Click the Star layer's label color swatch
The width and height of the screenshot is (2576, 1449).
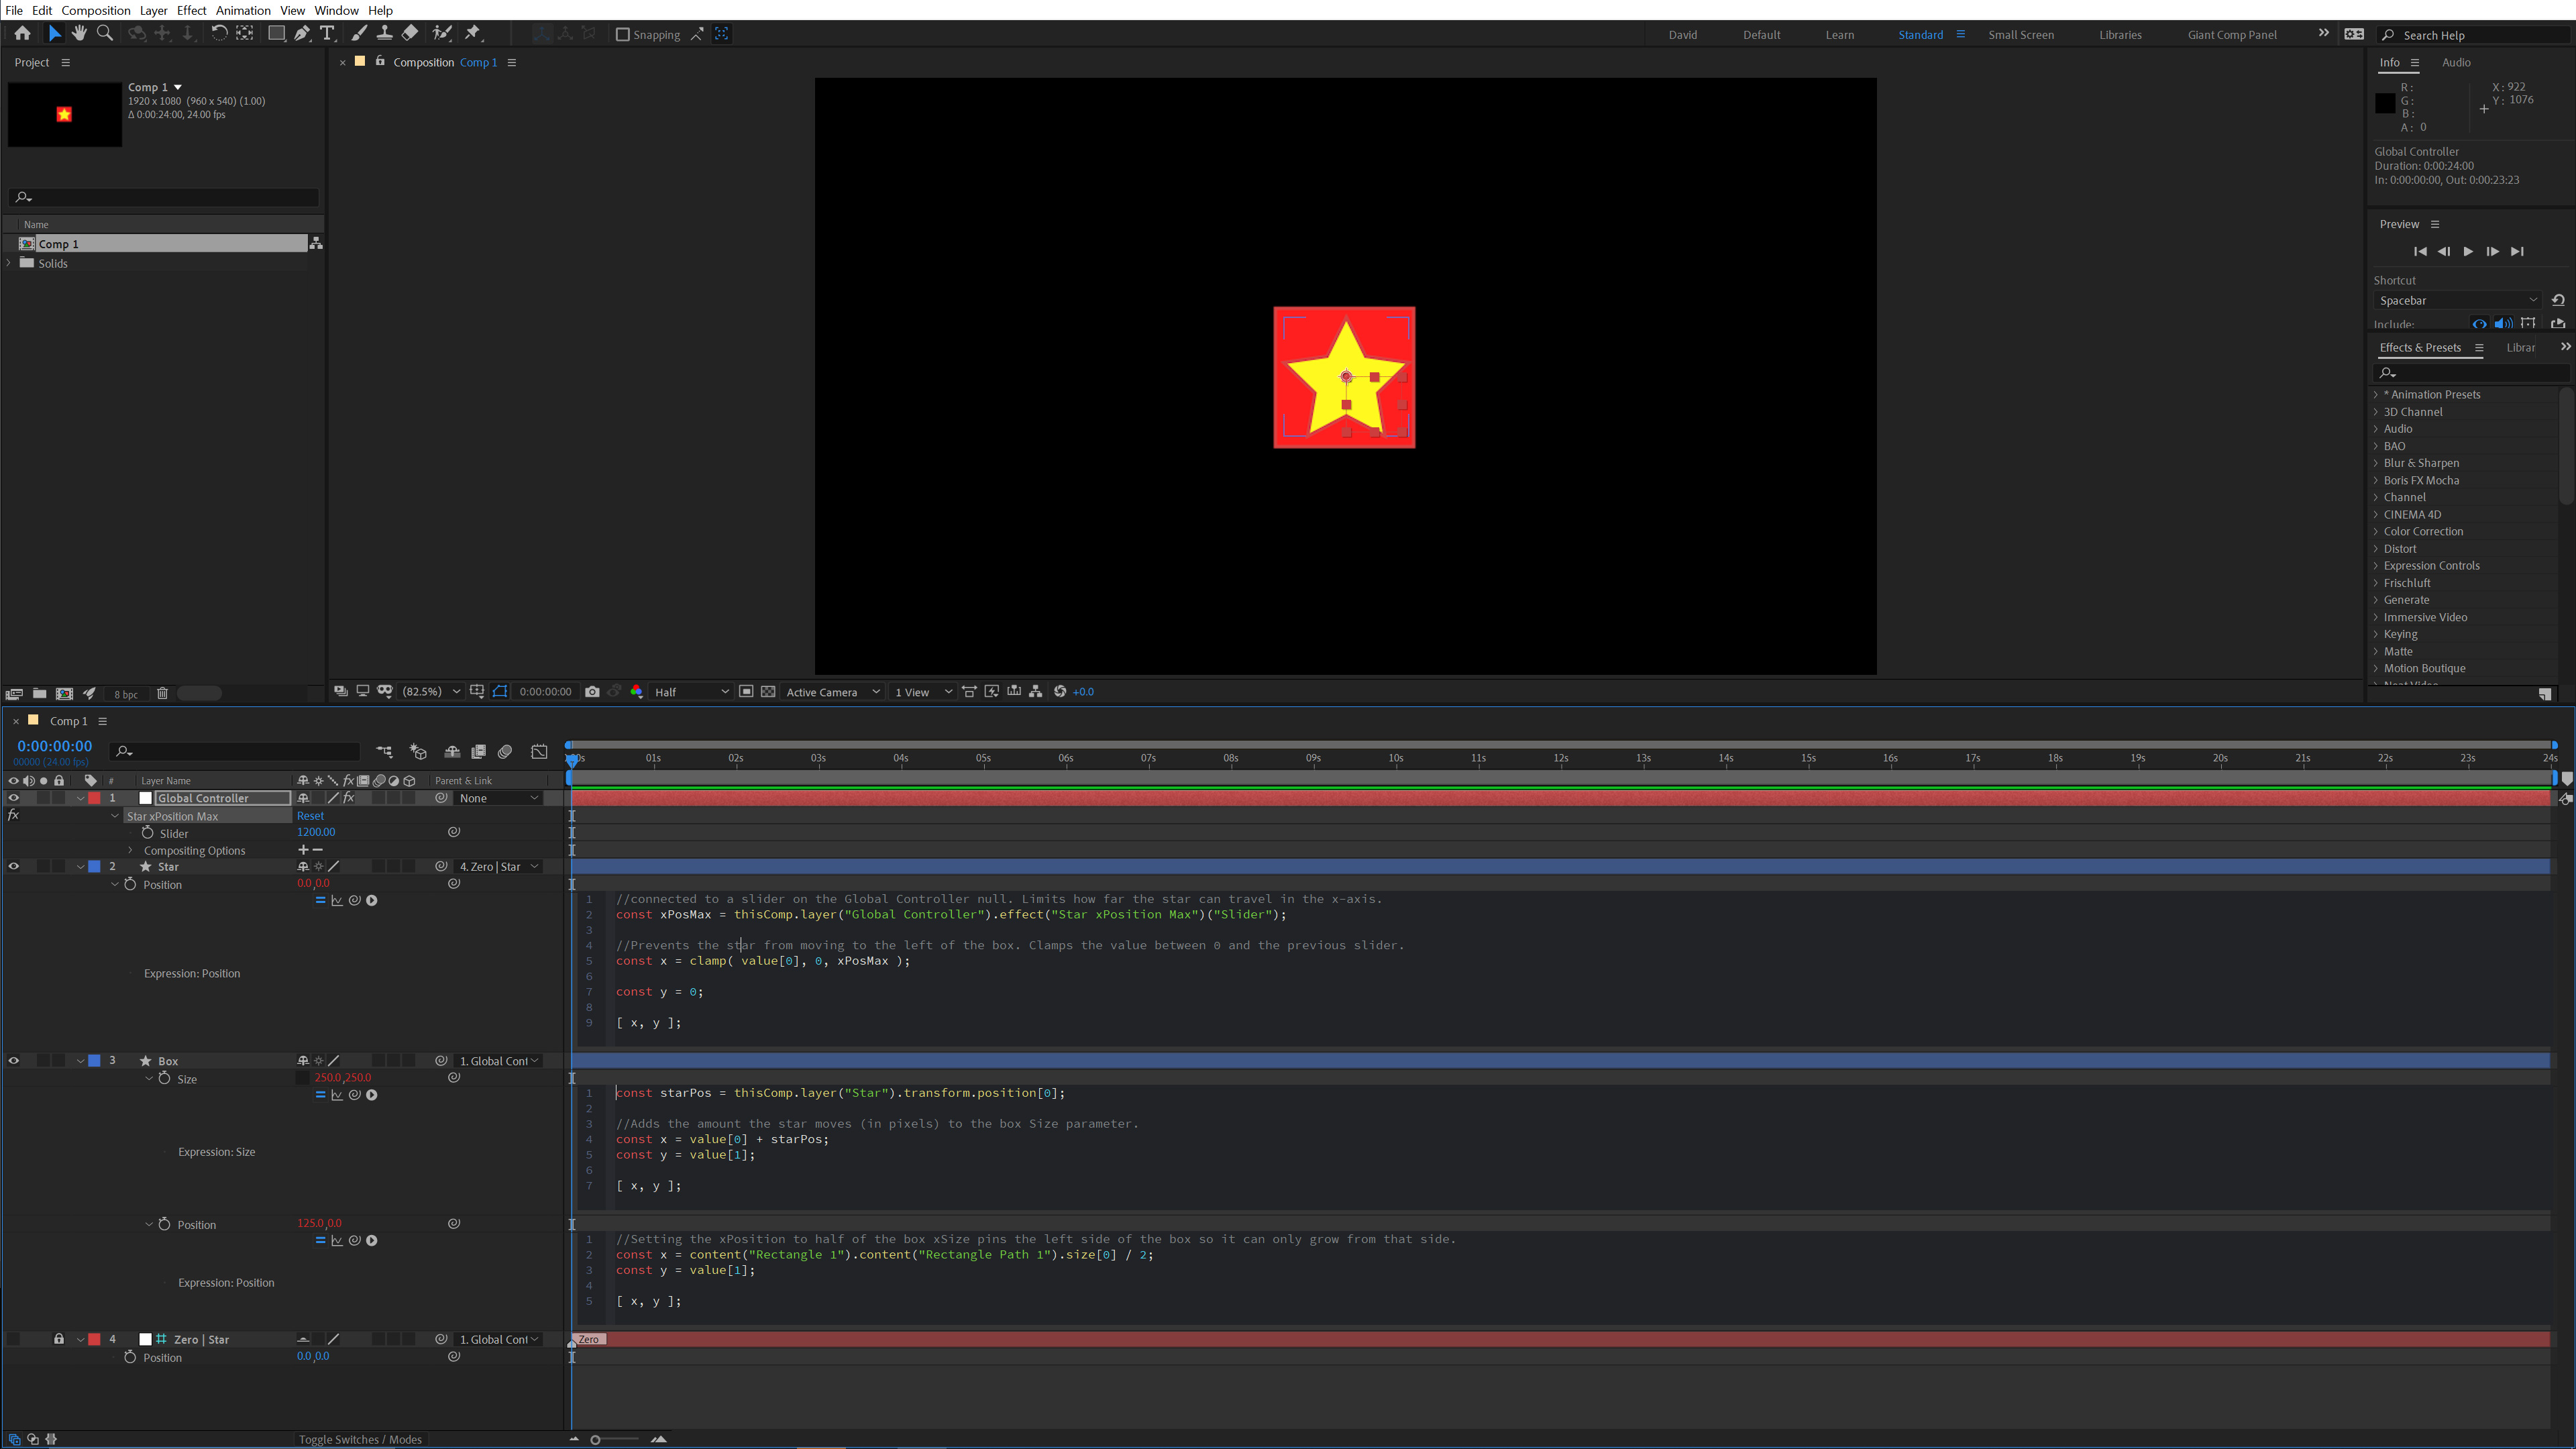[95, 866]
